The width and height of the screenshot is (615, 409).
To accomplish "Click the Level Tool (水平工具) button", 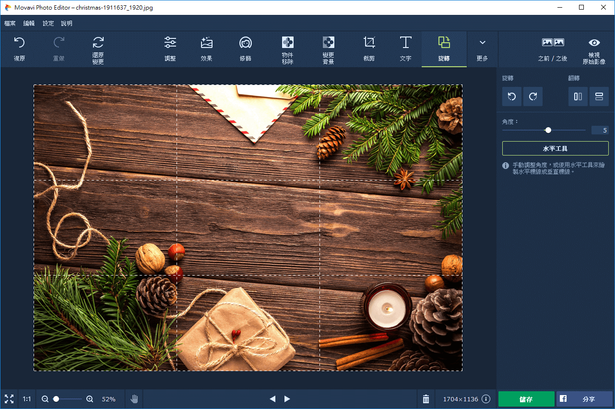I will (555, 148).
